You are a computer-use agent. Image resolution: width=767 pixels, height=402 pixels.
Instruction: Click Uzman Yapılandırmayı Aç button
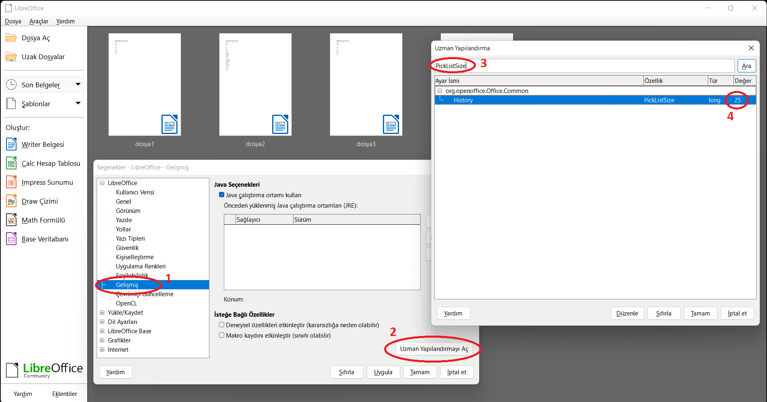[434, 348]
